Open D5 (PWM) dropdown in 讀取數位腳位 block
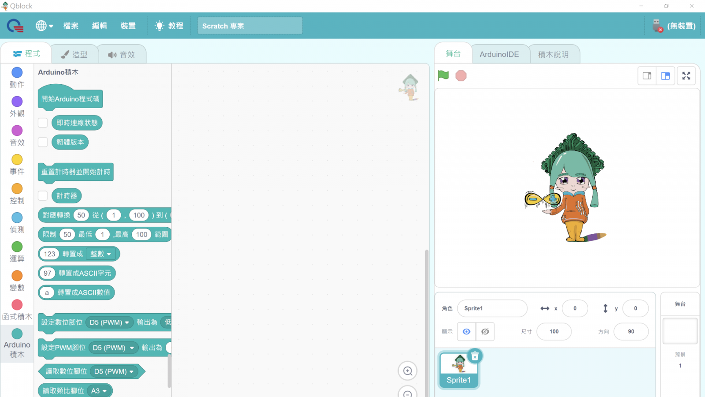705x397 pixels. point(114,372)
